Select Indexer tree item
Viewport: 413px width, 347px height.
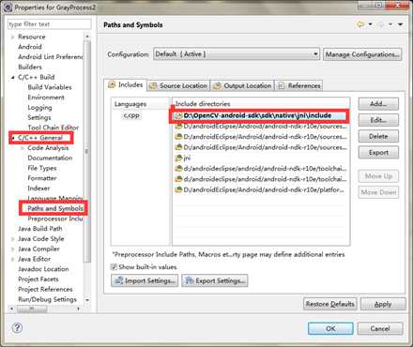click(x=38, y=189)
